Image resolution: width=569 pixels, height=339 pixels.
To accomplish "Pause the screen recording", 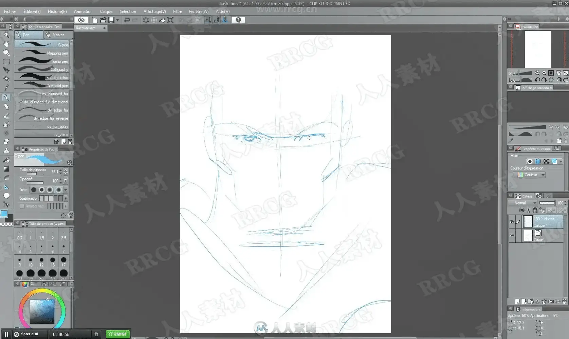I will coord(6,334).
